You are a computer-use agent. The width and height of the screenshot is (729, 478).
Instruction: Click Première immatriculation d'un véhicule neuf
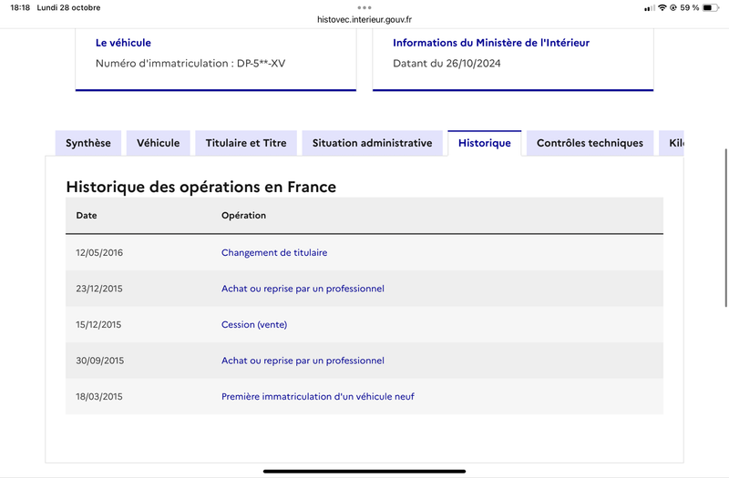tap(318, 397)
